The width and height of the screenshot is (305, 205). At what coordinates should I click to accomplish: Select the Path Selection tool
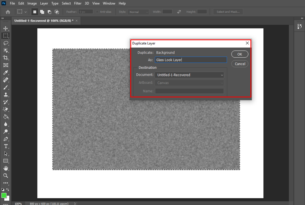6,154
